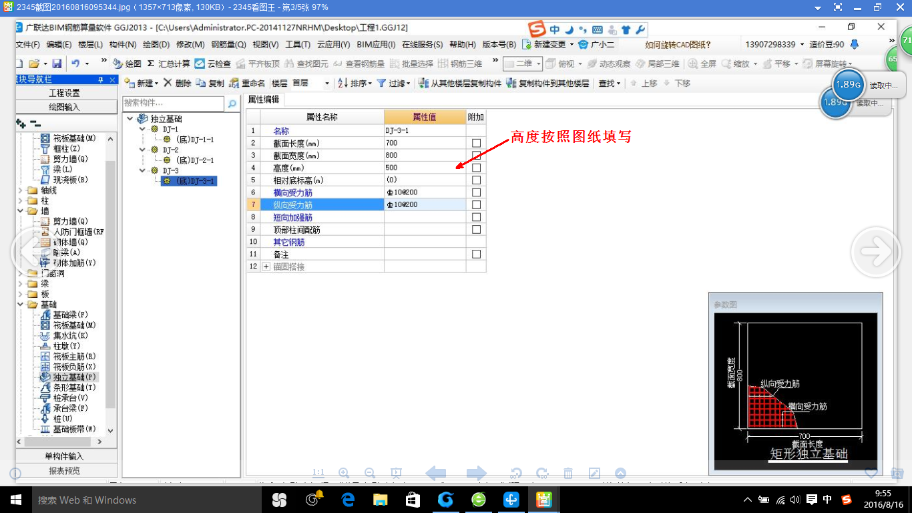Select (底)DJ-2-1 in component tree

pos(194,160)
